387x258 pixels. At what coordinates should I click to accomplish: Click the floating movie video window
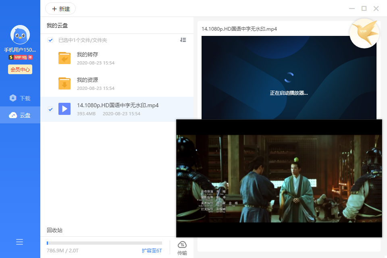tap(279, 179)
